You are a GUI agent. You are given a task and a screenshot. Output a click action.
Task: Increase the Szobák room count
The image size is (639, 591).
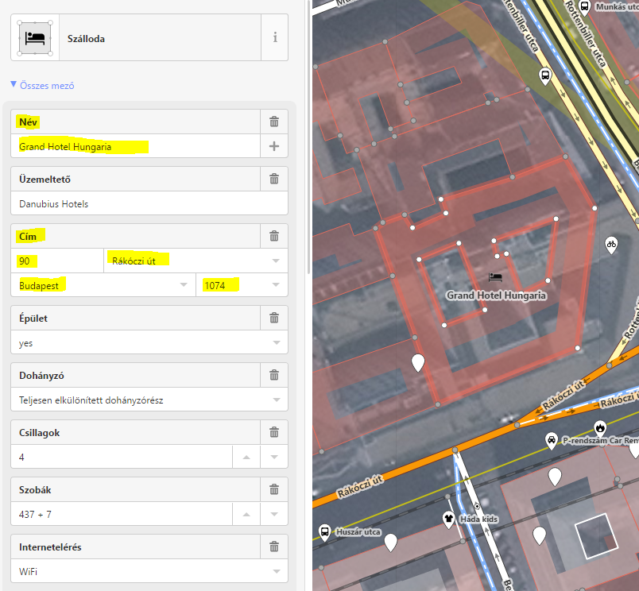[x=246, y=515]
